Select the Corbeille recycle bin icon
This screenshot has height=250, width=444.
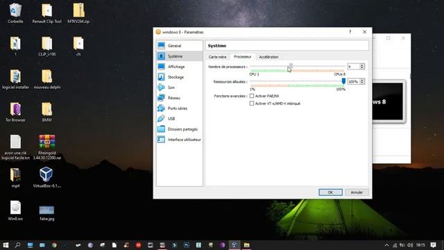(15, 13)
